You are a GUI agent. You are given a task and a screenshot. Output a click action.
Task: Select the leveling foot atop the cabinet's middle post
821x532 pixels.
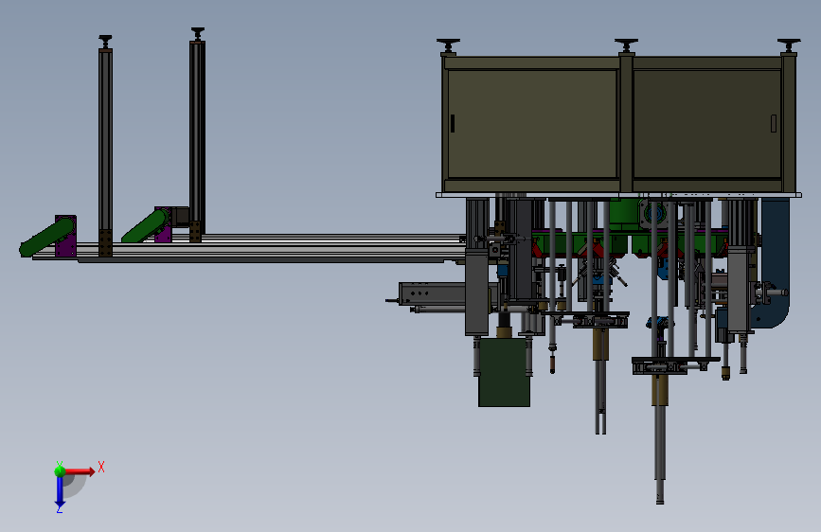626,46
